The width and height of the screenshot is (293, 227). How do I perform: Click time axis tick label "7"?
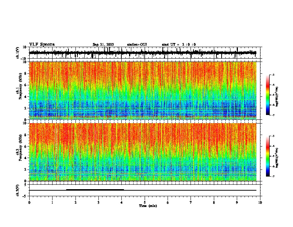(191, 203)
